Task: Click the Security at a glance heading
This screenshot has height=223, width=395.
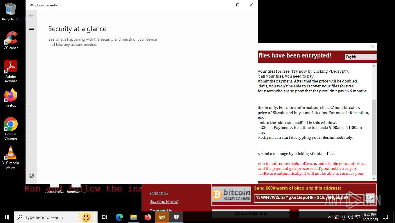Action: tap(77, 29)
